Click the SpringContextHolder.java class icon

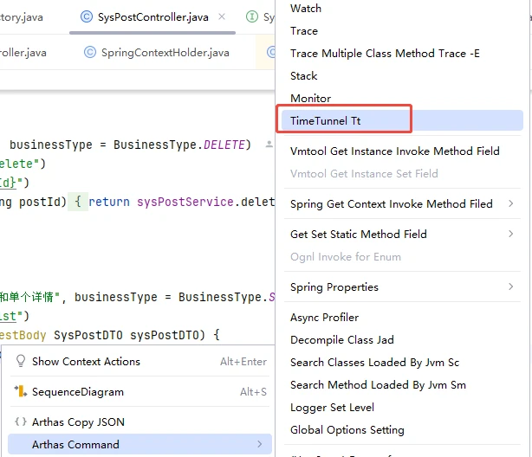click(x=89, y=53)
